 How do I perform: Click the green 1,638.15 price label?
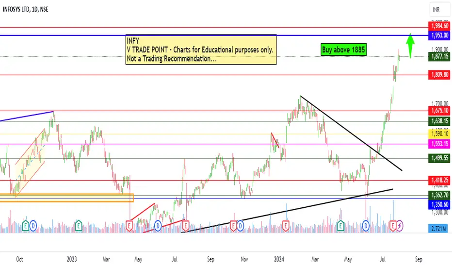(439, 121)
